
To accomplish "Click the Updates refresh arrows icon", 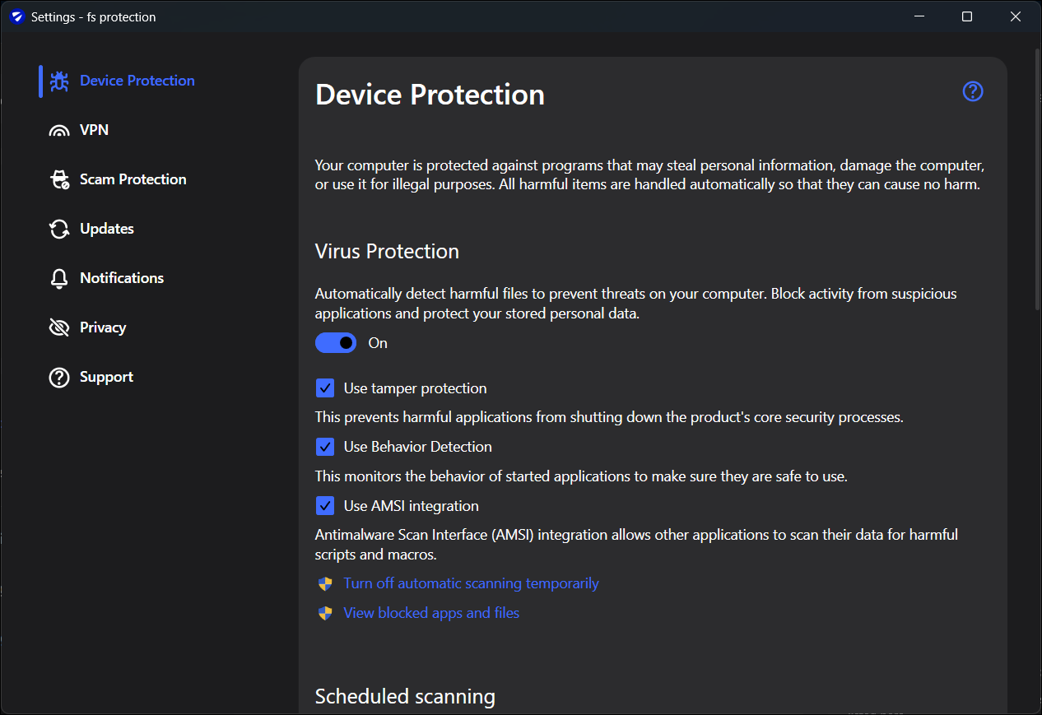I will pos(59,229).
